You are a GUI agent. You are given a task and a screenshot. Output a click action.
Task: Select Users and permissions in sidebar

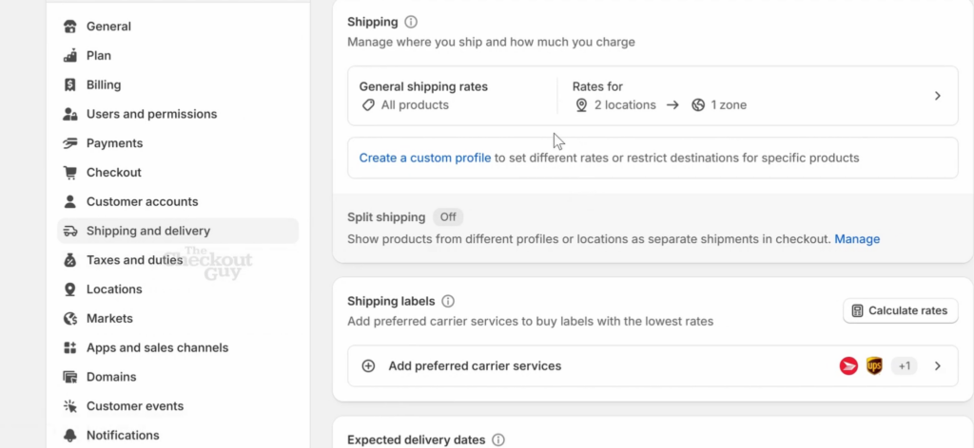tap(151, 114)
